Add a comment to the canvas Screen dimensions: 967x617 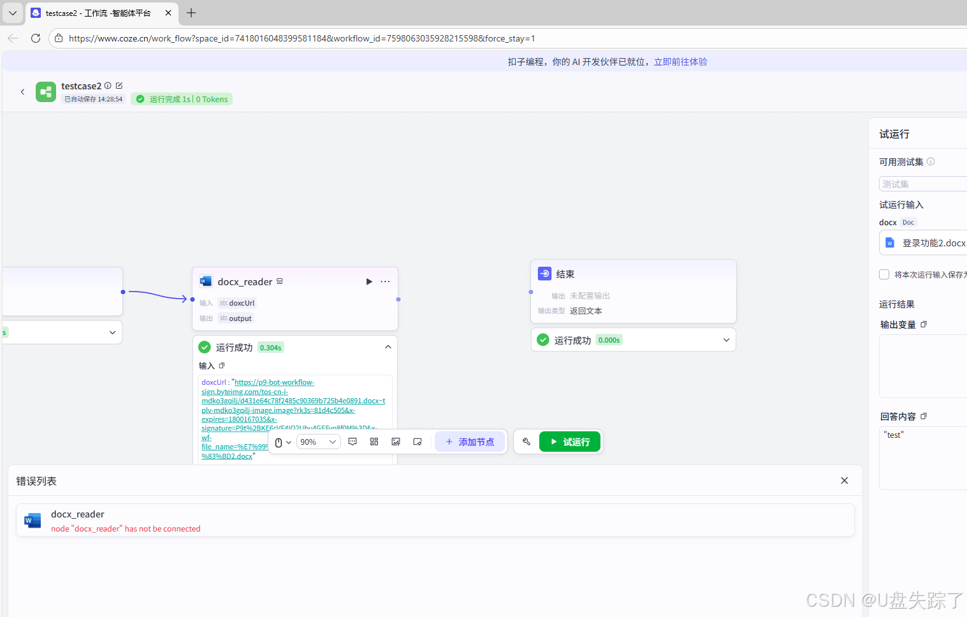(353, 442)
